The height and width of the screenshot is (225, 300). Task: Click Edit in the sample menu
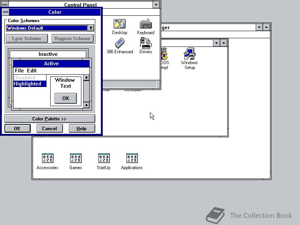coord(32,70)
